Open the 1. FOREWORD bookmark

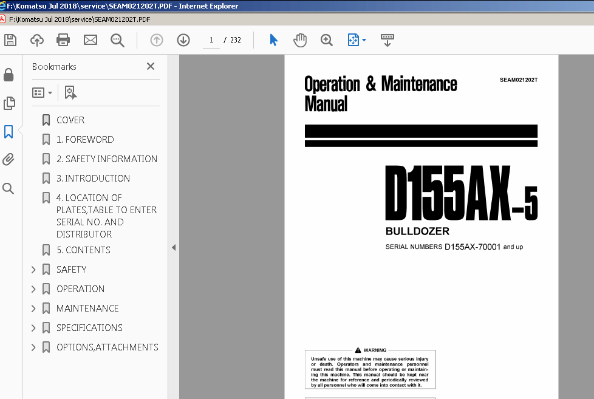[x=85, y=140]
